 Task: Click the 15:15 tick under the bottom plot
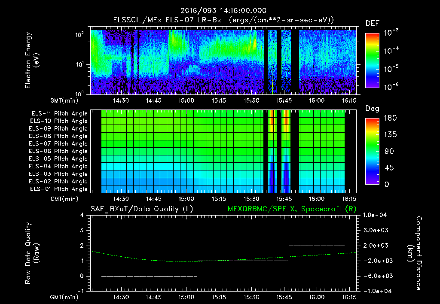219,297
